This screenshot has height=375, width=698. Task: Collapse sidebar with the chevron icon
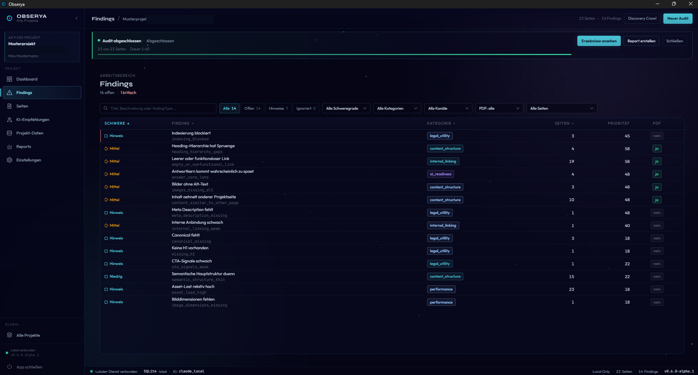pos(77,18)
